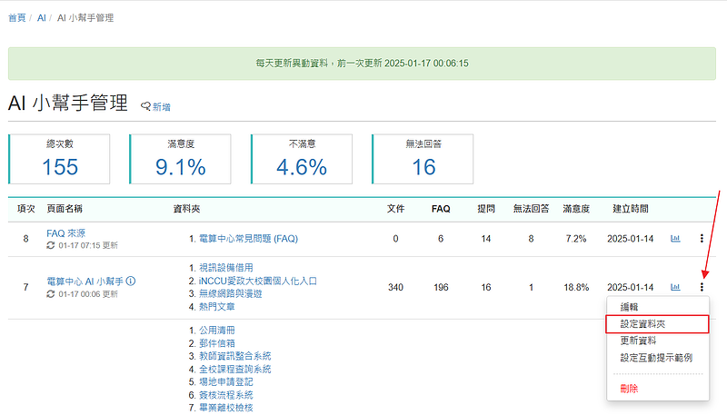Open three-dot menu for FAQ 來源 row
Viewport: 727px width, 415px height.
tap(702, 239)
